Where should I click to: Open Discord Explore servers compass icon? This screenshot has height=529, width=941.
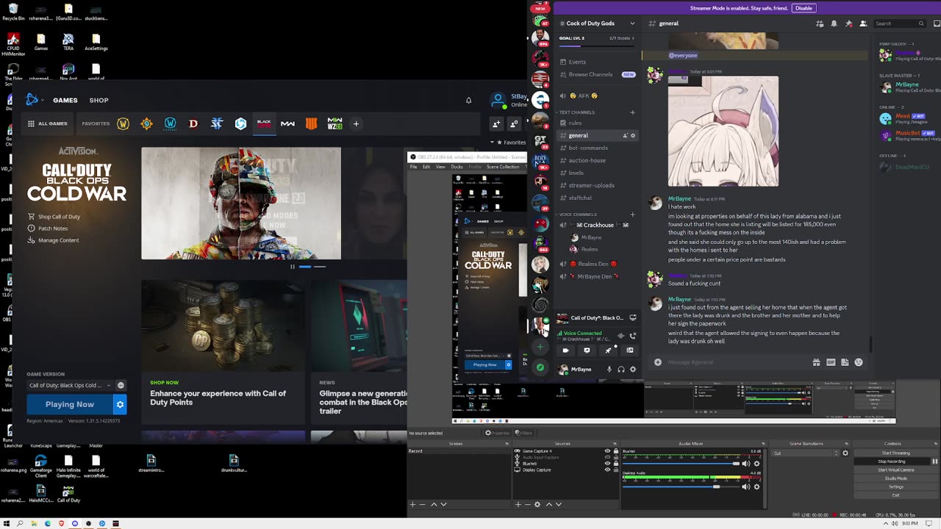(540, 367)
